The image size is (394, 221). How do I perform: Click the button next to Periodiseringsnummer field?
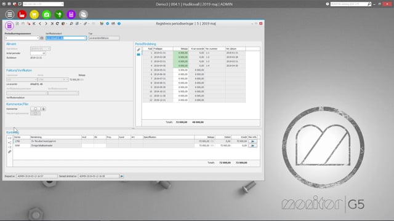[42, 38]
